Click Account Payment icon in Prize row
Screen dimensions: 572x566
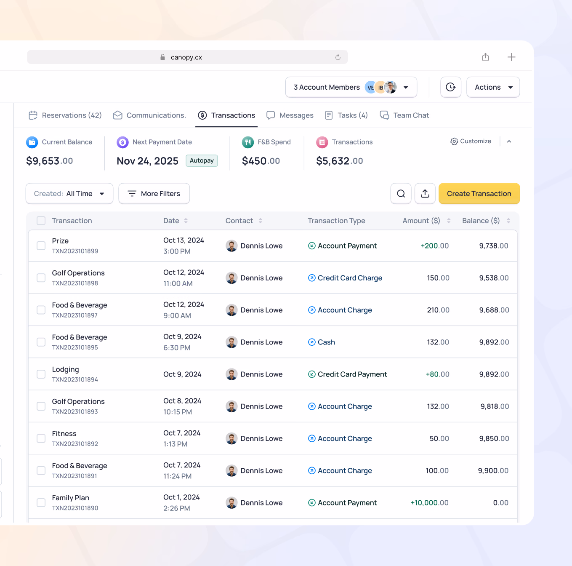(312, 246)
